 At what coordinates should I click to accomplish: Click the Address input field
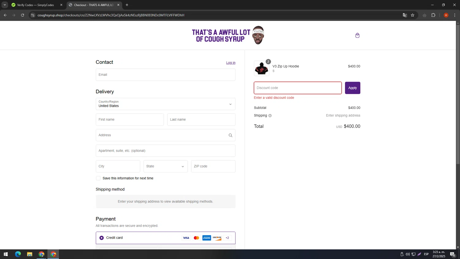166,135
